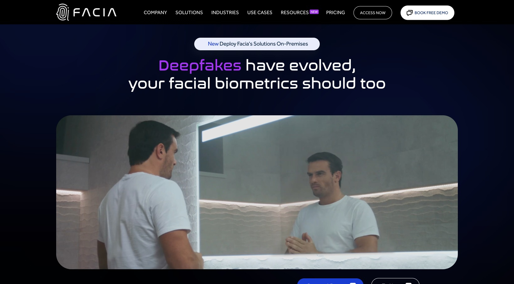Click the Facia fingerprint logo icon
Image resolution: width=514 pixels, height=284 pixels.
coord(62,12)
